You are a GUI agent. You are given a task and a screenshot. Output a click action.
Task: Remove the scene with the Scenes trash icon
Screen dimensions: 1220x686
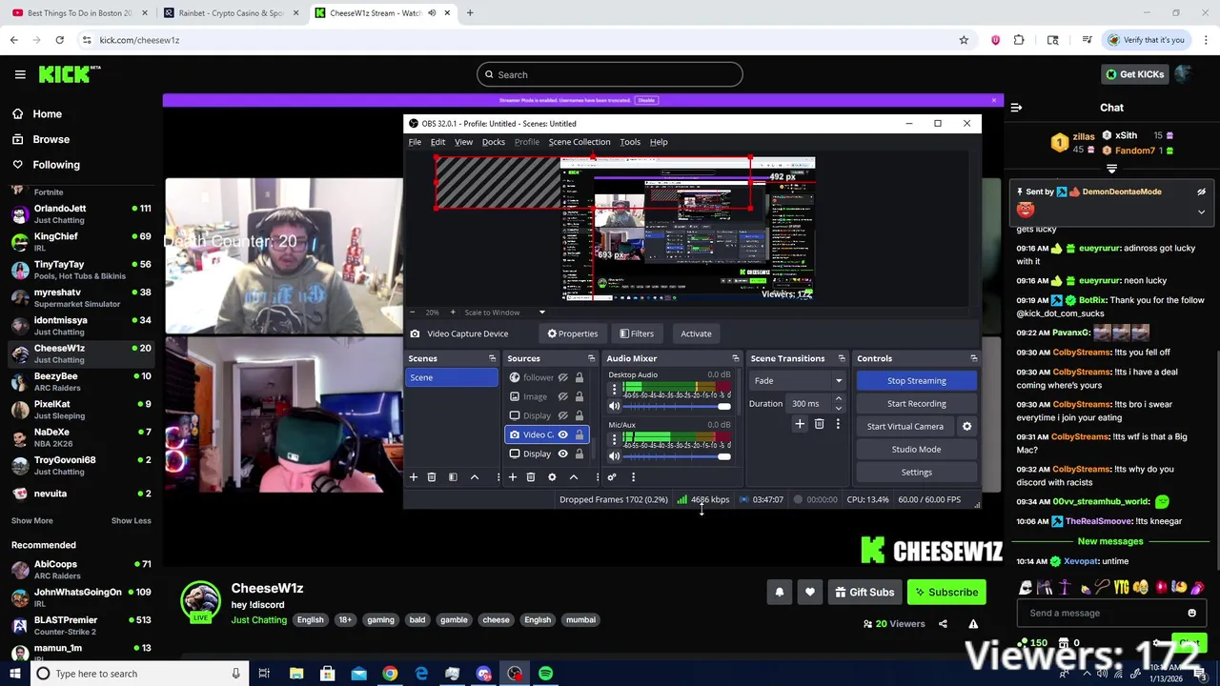click(x=432, y=477)
